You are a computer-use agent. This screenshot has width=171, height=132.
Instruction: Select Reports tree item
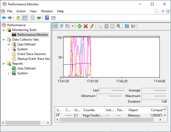(x=18, y=64)
